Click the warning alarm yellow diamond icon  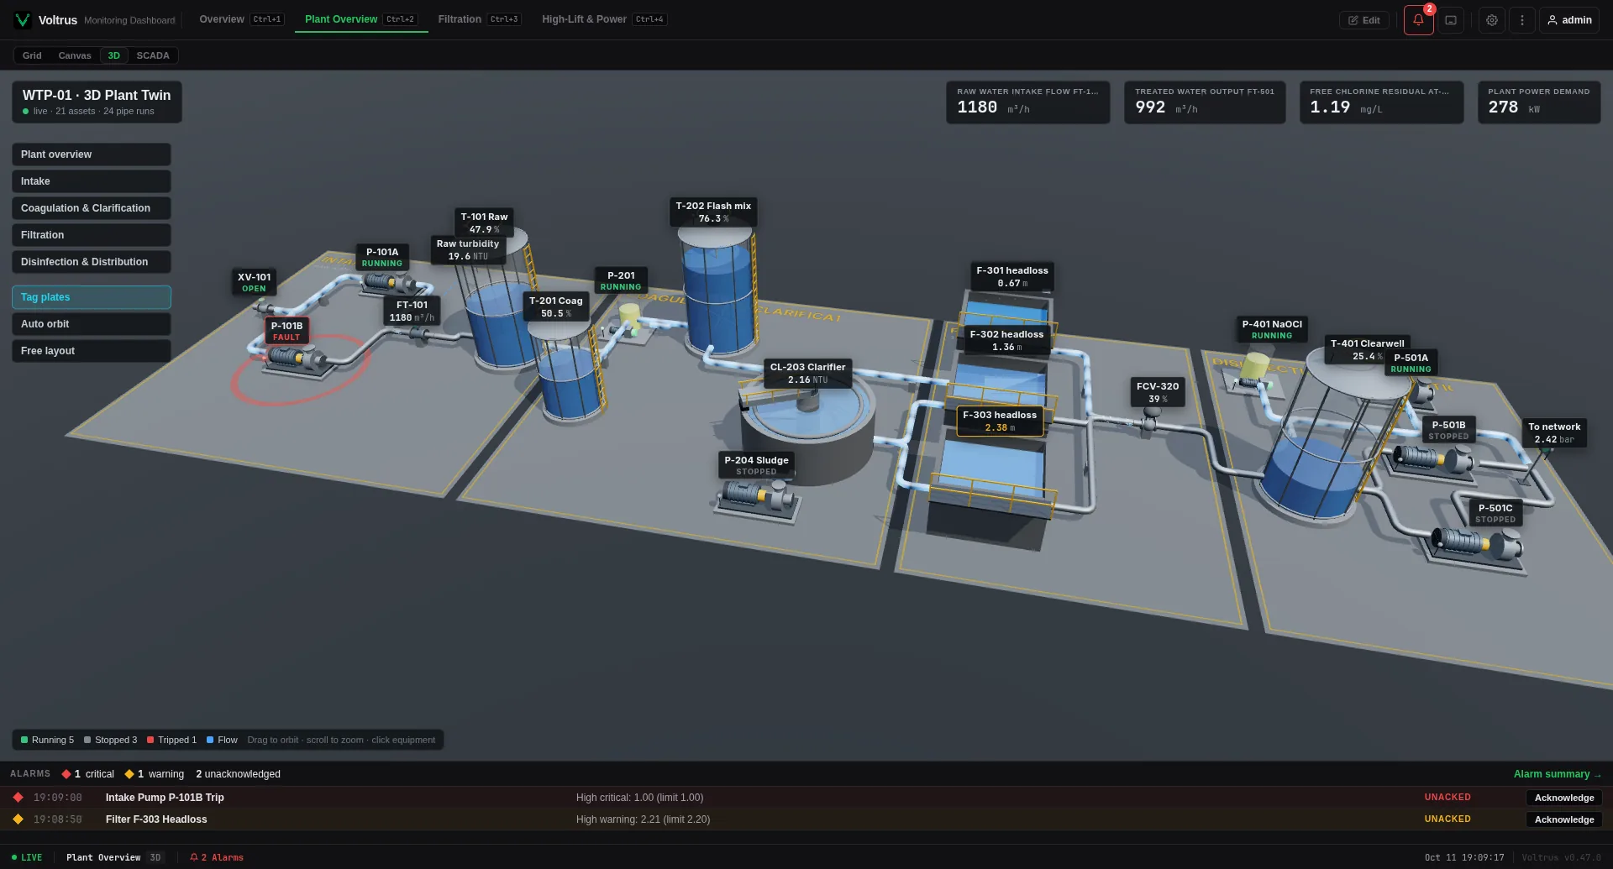(18, 819)
